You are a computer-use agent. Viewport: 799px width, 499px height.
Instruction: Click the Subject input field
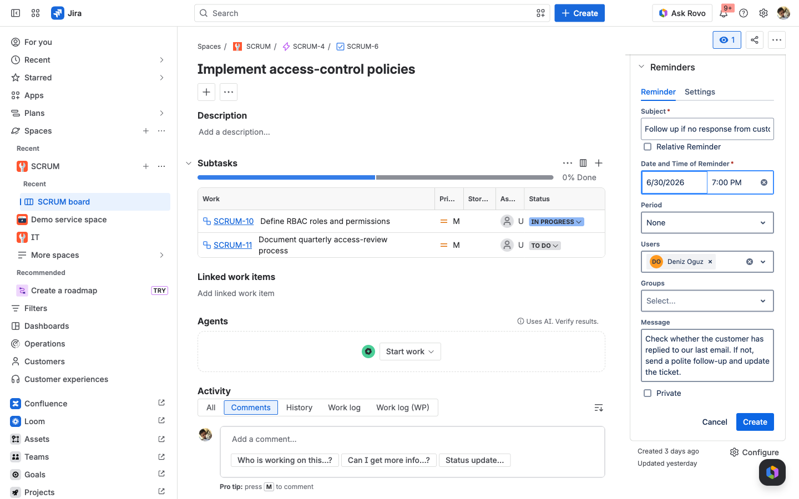[707, 129]
